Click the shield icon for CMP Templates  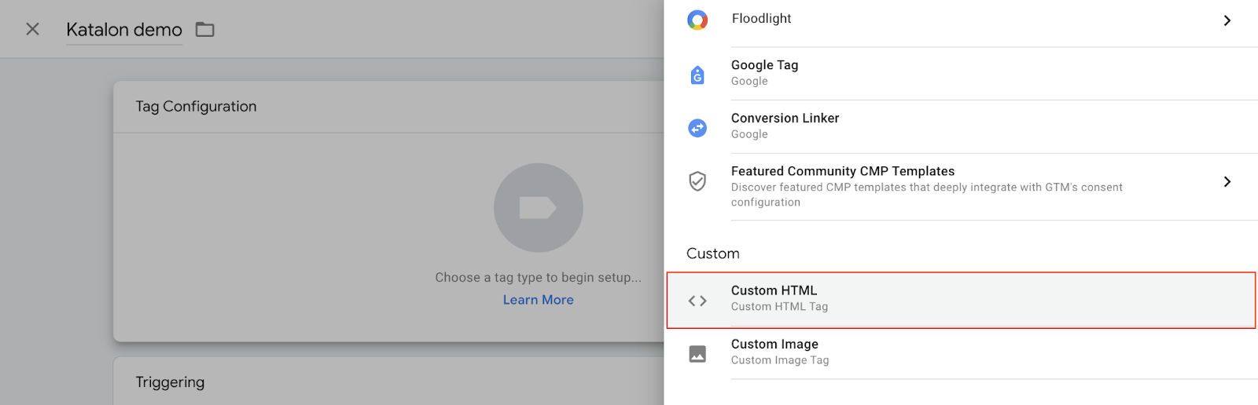coord(697,181)
